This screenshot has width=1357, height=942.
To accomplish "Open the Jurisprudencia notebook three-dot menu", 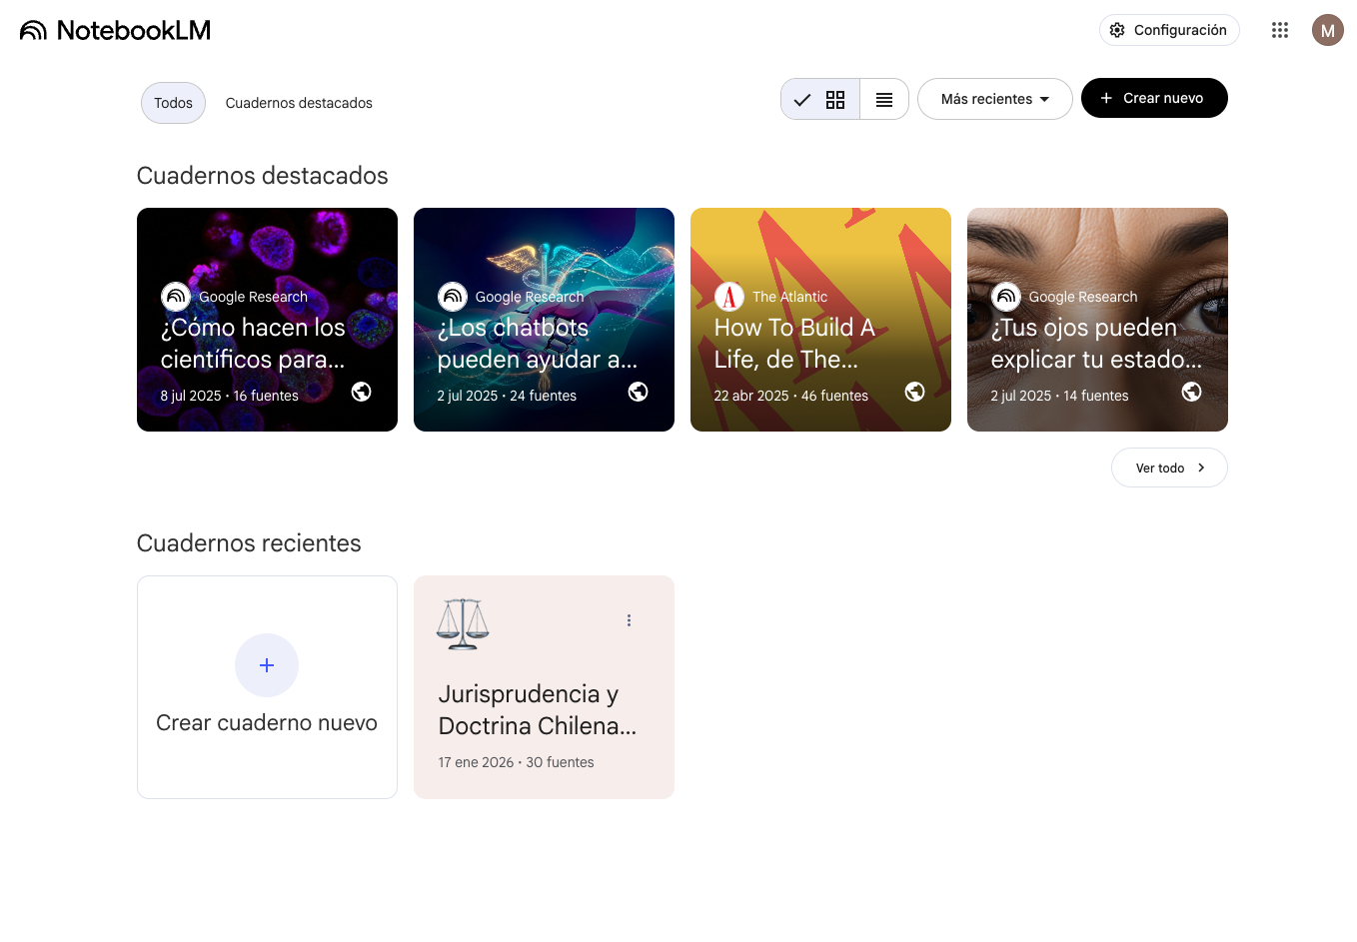I will [629, 620].
